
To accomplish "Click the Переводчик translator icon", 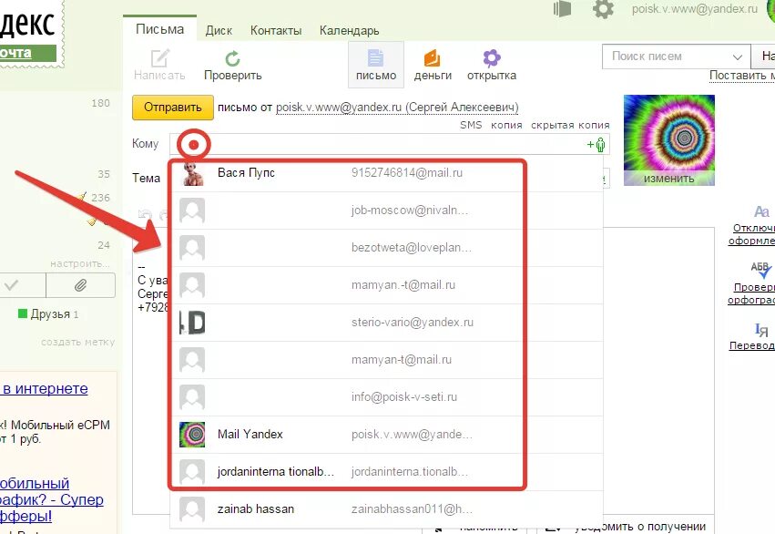I will coord(761,329).
